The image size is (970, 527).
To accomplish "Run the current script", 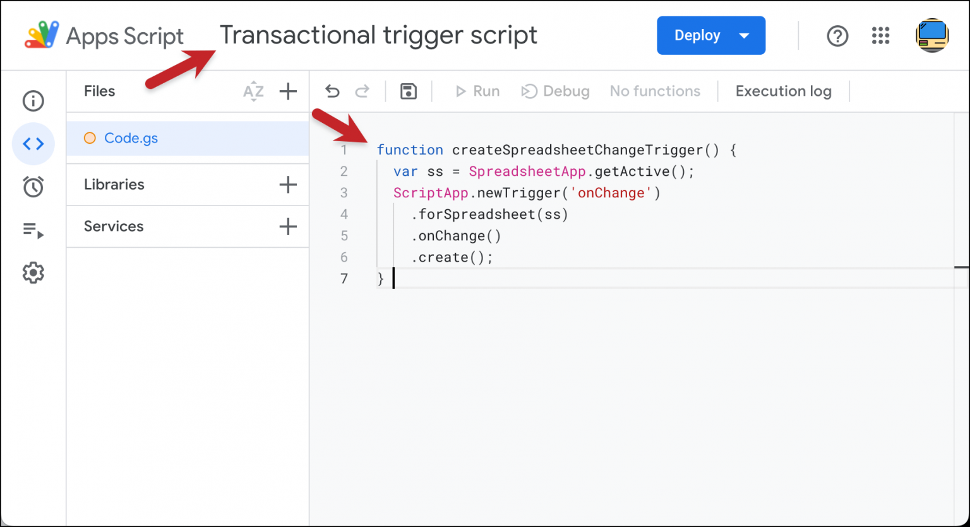I will click(477, 91).
